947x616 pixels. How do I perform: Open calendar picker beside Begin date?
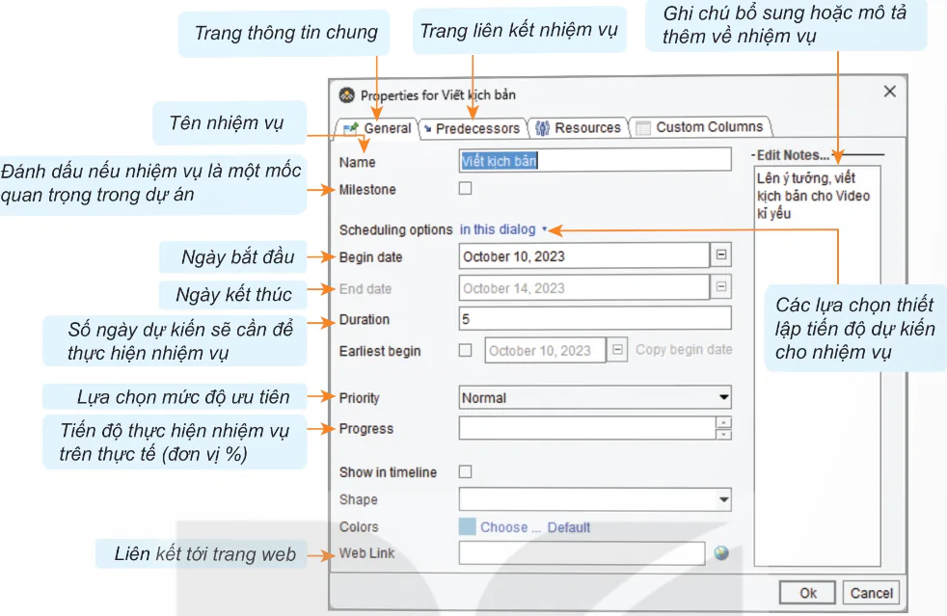721,255
